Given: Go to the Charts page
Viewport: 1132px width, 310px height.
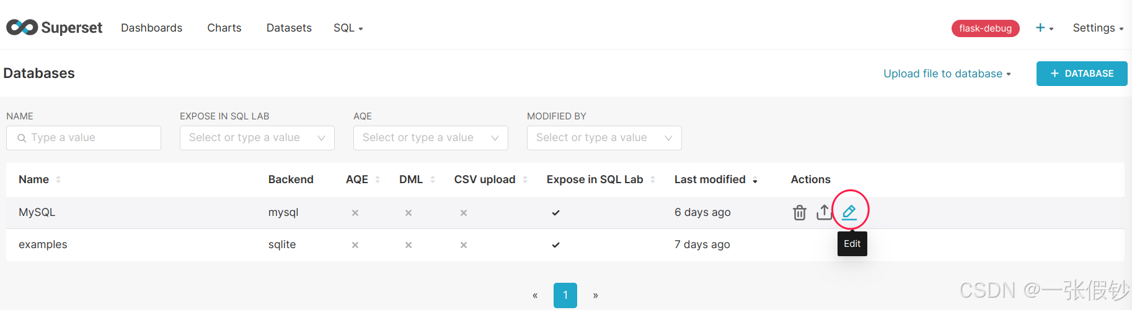Looking at the screenshot, I should pyautogui.click(x=224, y=28).
